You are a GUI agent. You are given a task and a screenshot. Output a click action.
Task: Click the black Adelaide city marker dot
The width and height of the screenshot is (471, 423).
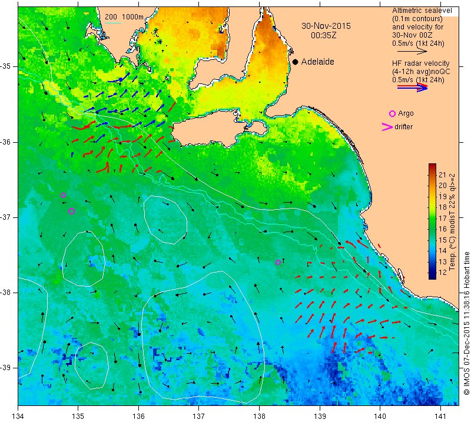tap(296, 62)
